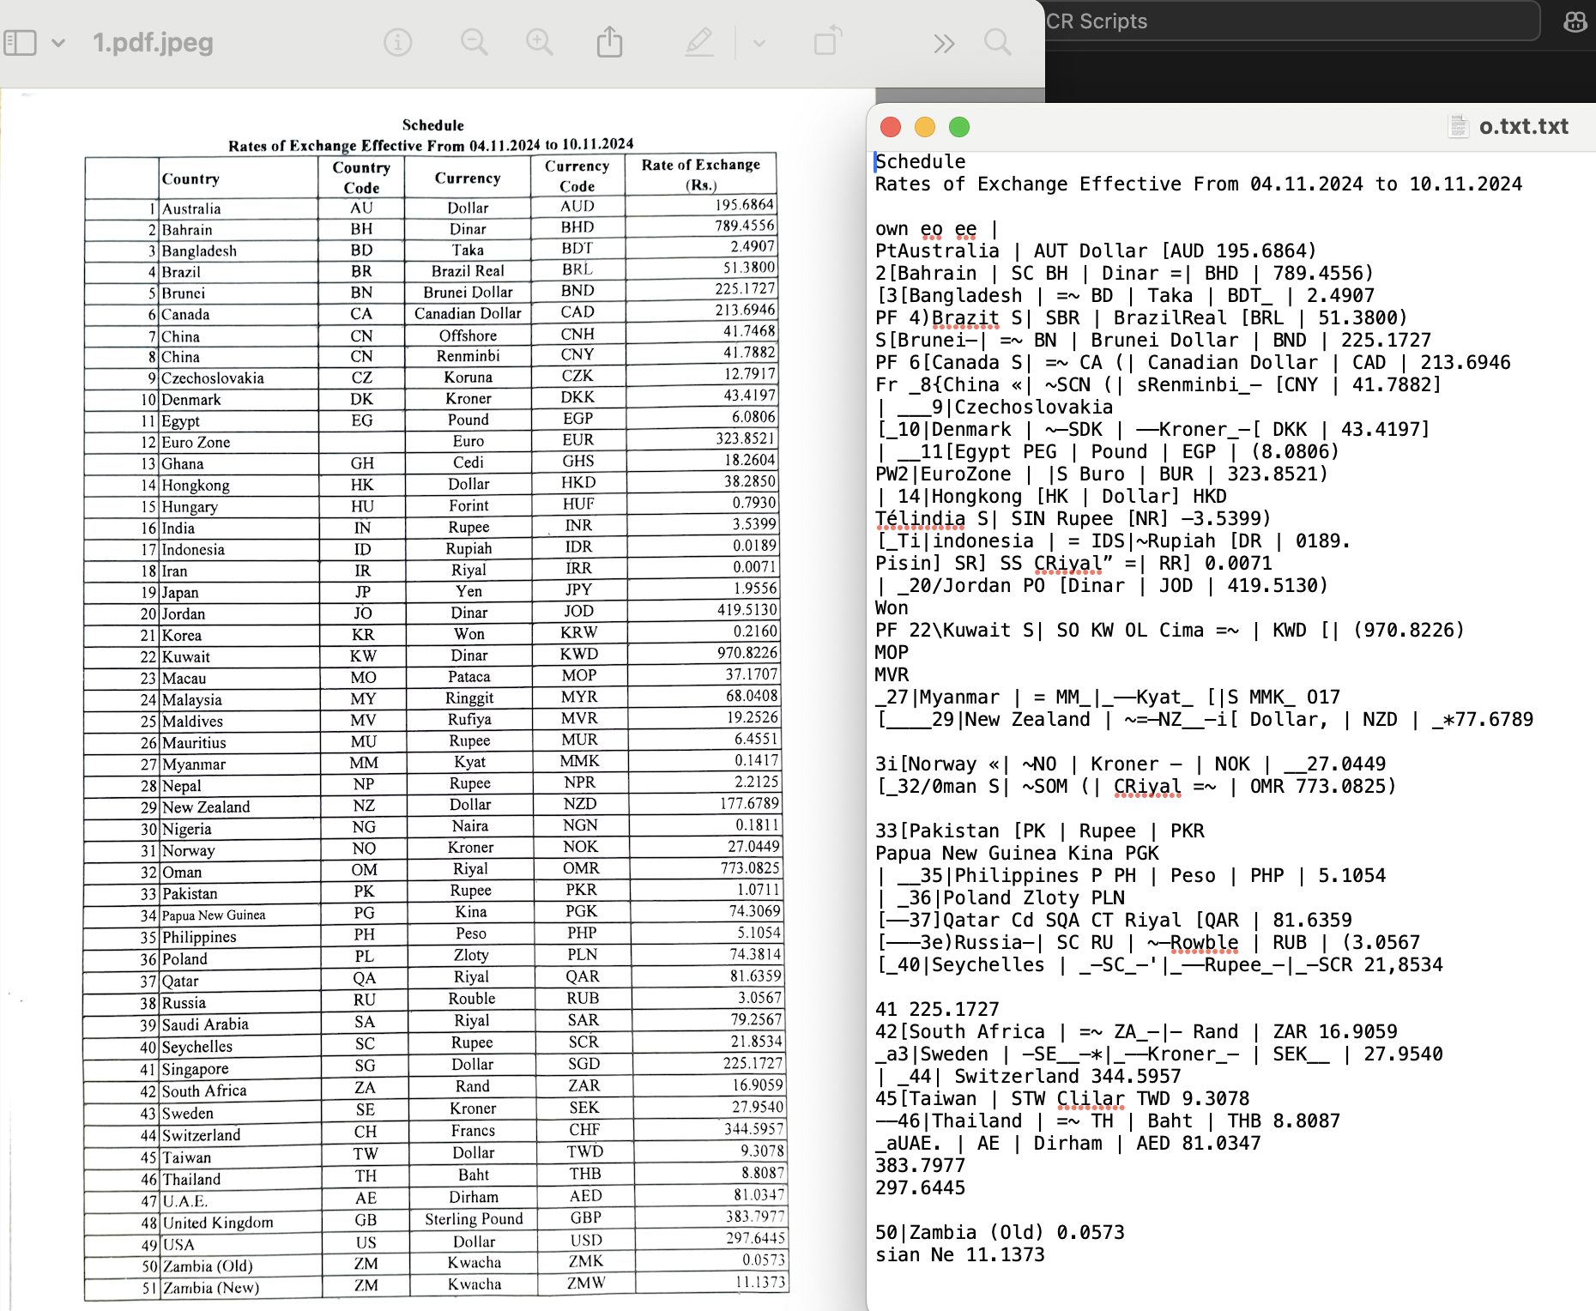Minimize the o.txt.txt window
Viewport: 1596px width, 1311px height.
[924, 126]
